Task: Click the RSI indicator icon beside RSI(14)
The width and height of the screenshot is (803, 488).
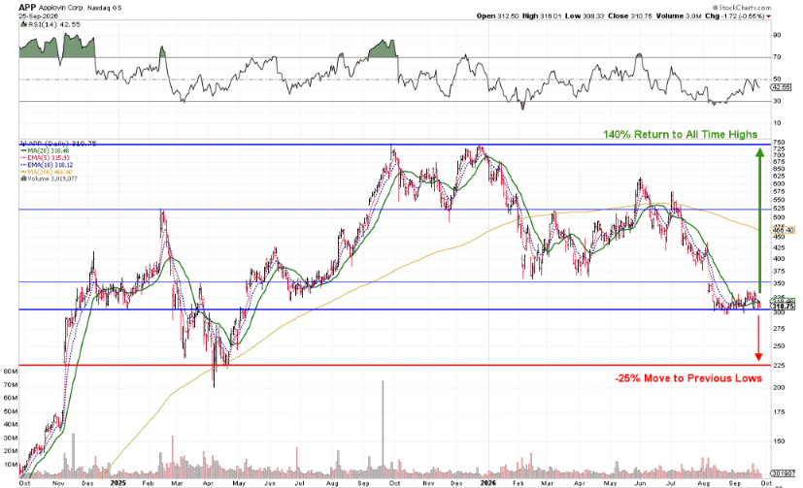Action: click(x=22, y=24)
